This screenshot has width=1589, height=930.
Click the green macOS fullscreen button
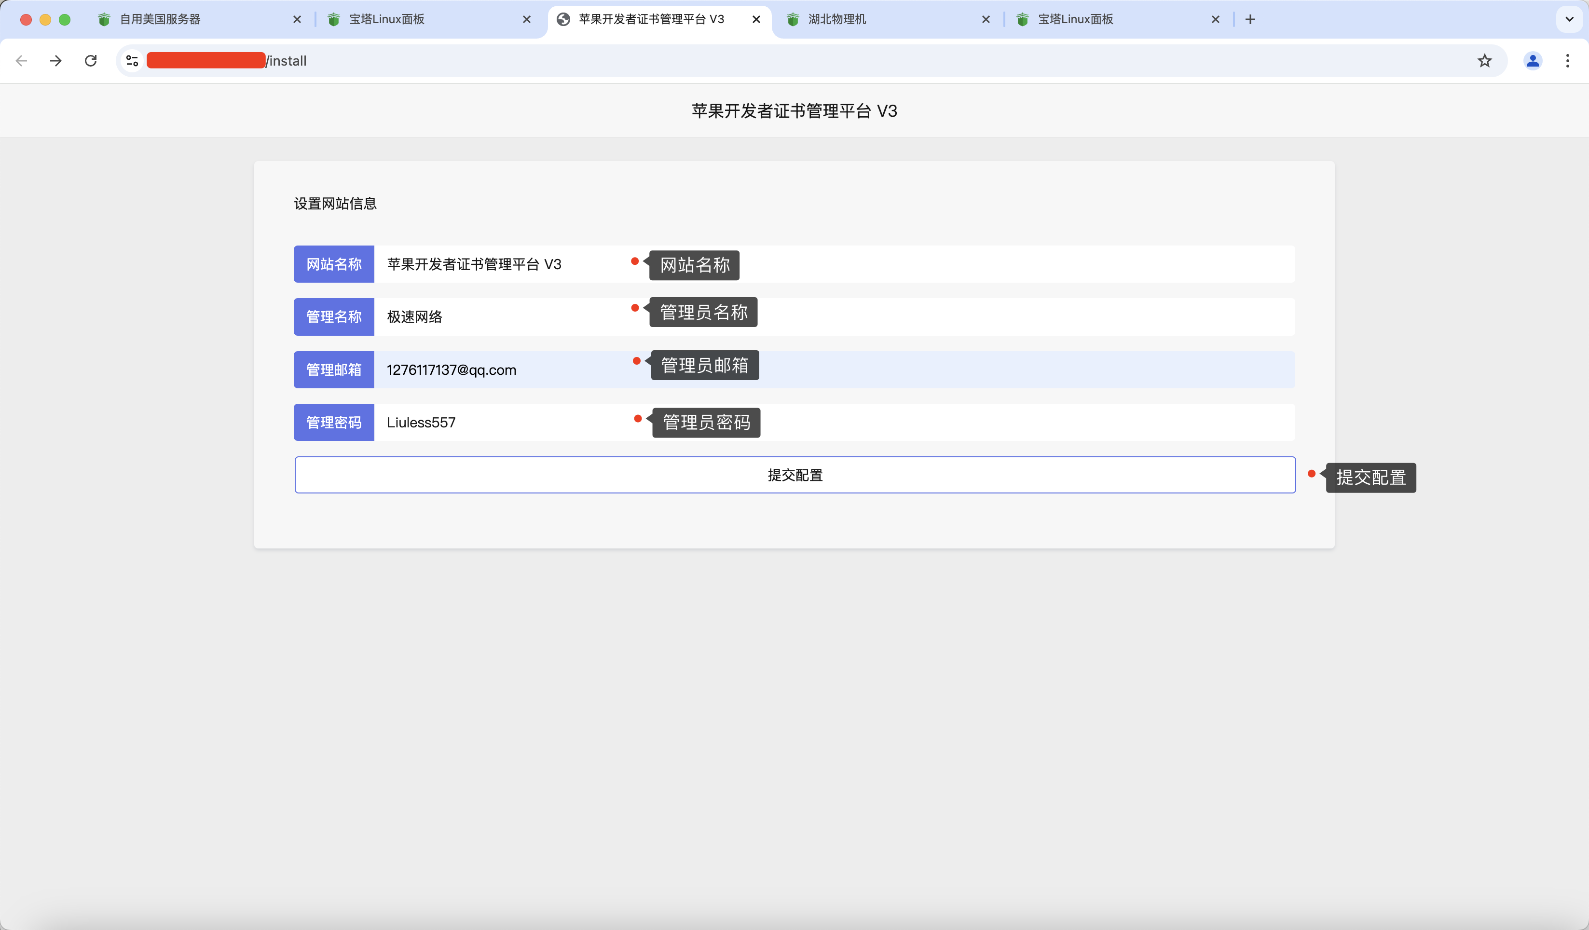point(64,20)
